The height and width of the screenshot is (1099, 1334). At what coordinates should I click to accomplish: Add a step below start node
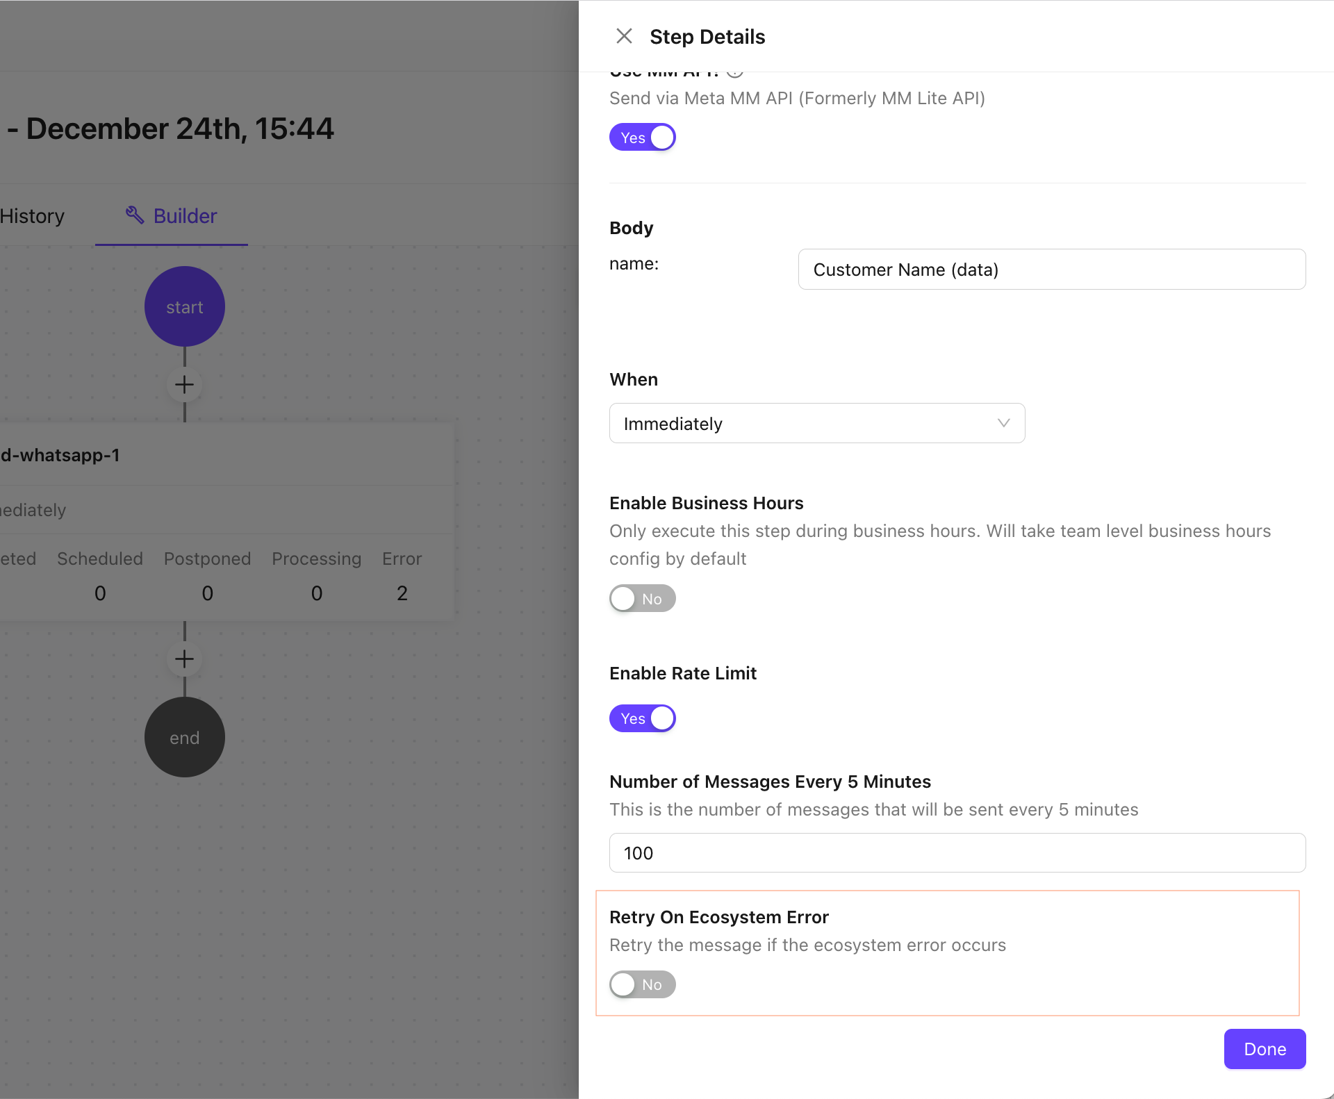tap(185, 385)
